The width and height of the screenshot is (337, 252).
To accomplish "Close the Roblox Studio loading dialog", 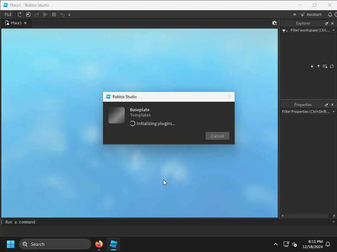I will tap(229, 97).
